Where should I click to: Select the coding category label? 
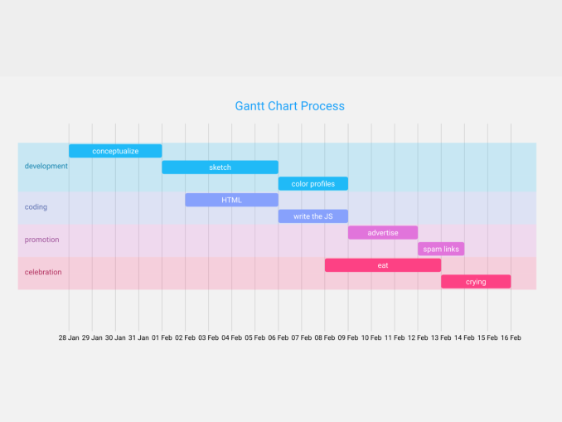[x=36, y=207]
